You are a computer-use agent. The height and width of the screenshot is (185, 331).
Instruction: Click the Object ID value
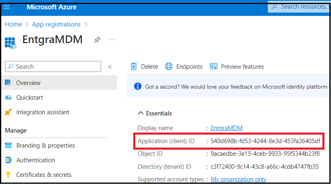point(265,154)
